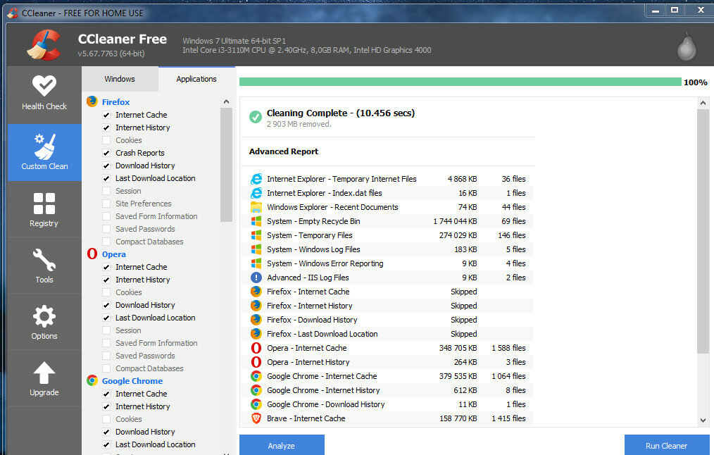
Task: Click the 2 903 MB removed text
Action: click(x=299, y=125)
